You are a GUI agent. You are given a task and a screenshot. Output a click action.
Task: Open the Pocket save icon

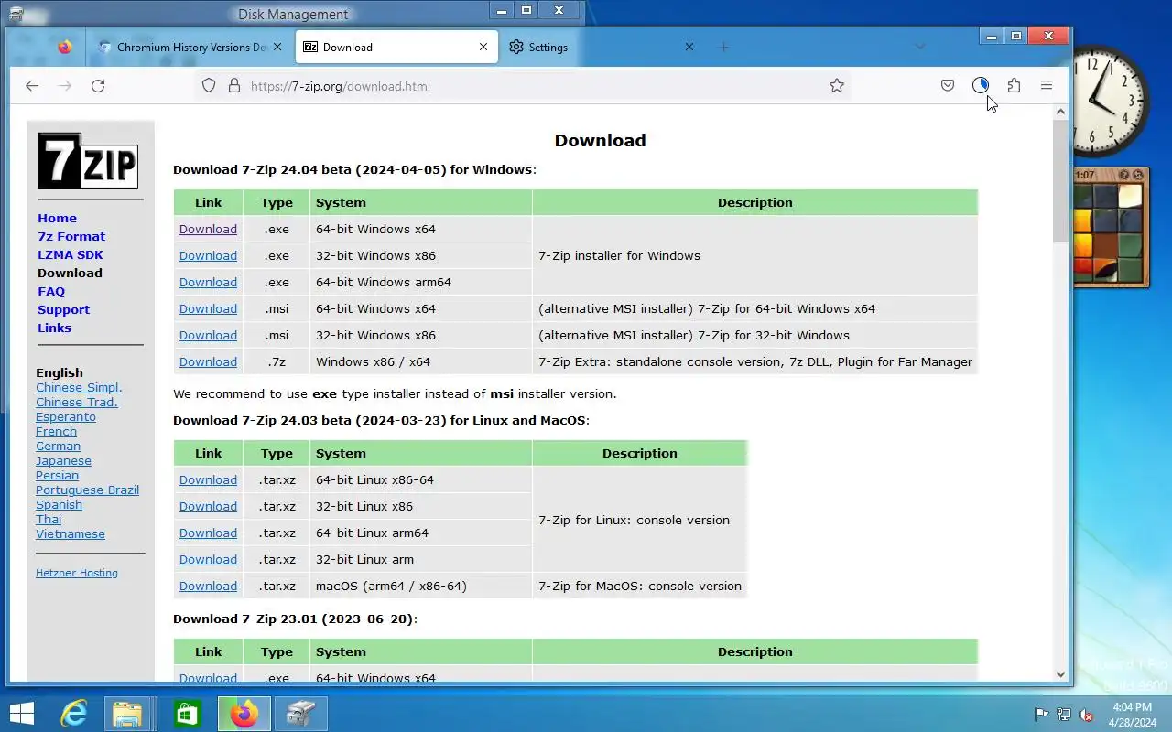(948, 85)
